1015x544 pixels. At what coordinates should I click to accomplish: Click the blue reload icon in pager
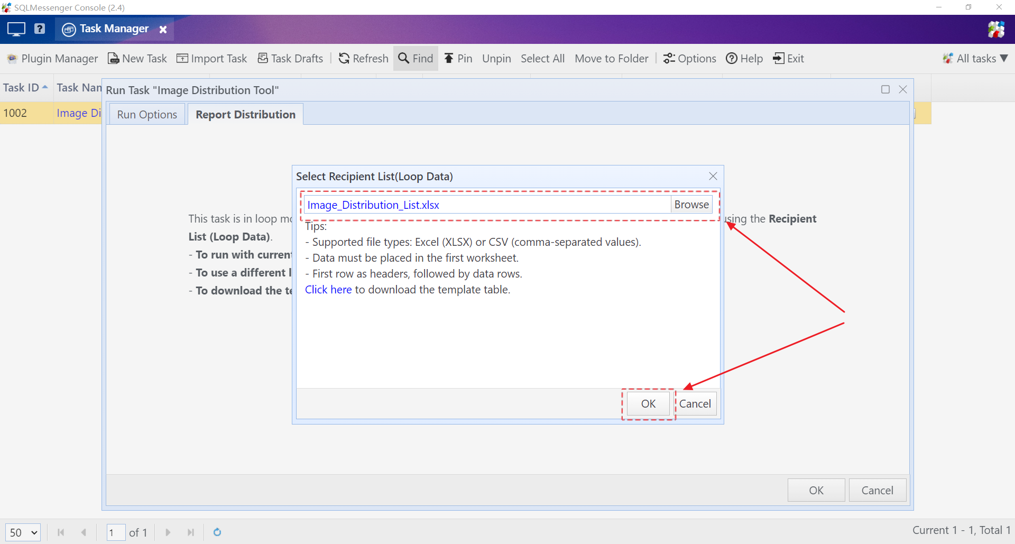(217, 532)
